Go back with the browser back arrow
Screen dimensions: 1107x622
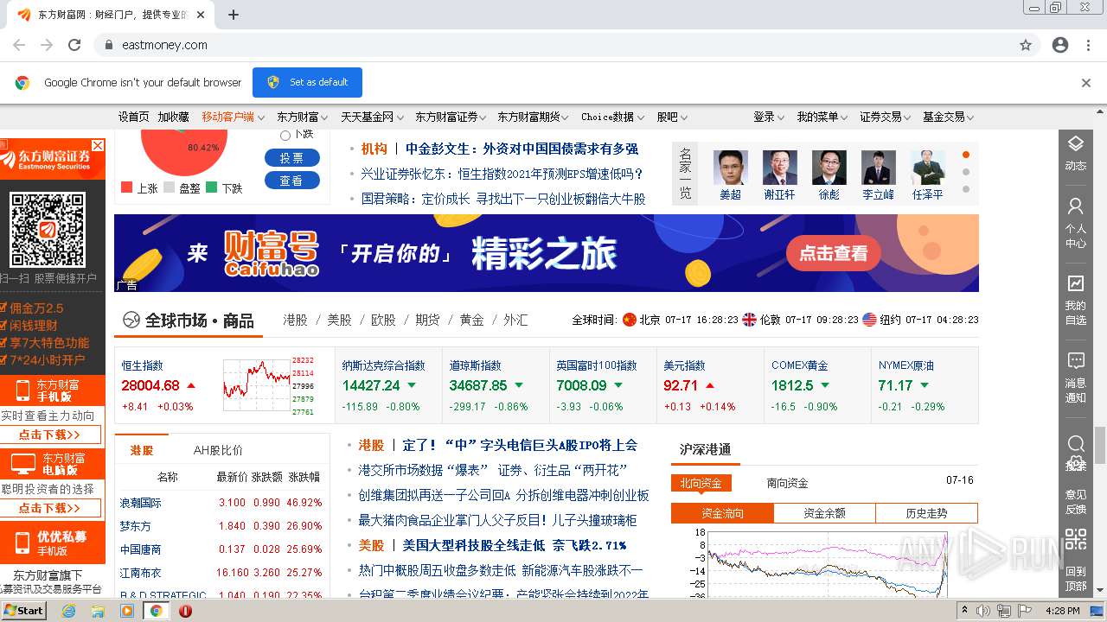pyautogui.click(x=19, y=45)
